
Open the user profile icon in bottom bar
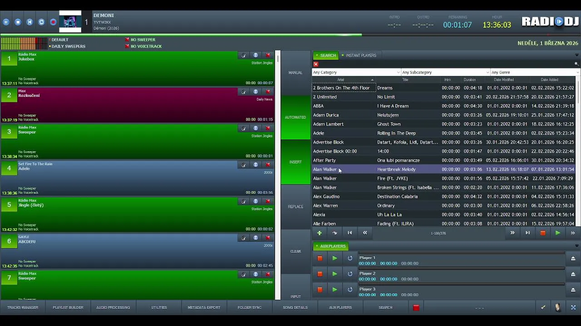click(557, 307)
